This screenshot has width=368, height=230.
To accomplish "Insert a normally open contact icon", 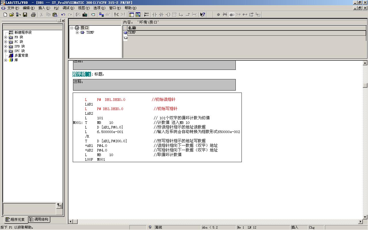I will 154,15.
